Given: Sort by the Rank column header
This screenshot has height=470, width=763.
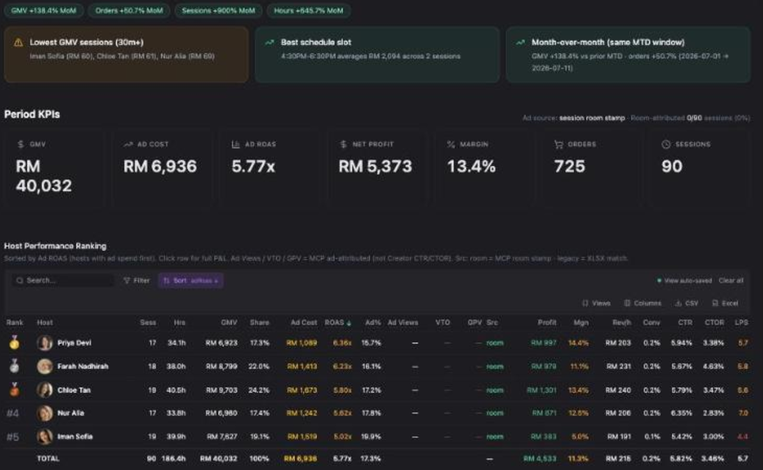Looking at the screenshot, I should pyautogui.click(x=15, y=322).
